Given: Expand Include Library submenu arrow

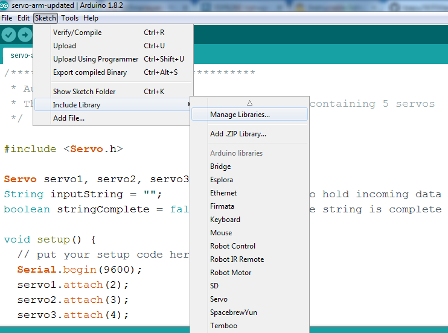Looking at the screenshot, I should pyautogui.click(x=188, y=104).
